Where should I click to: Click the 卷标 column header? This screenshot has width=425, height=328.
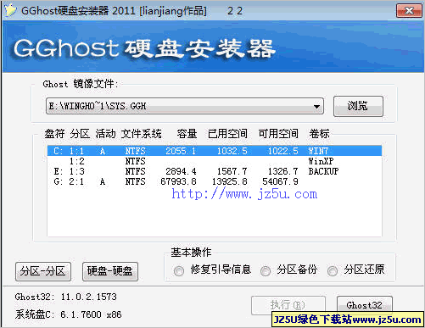(319, 134)
